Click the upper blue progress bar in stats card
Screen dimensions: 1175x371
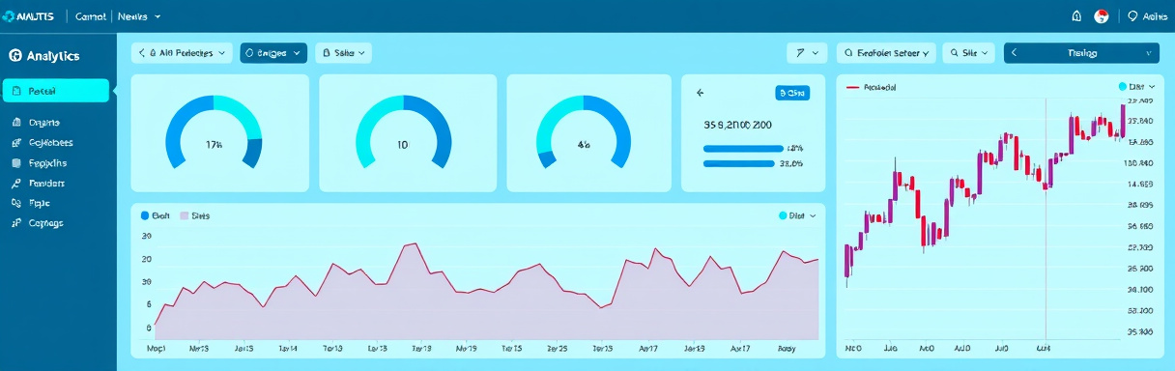tap(744, 149)
